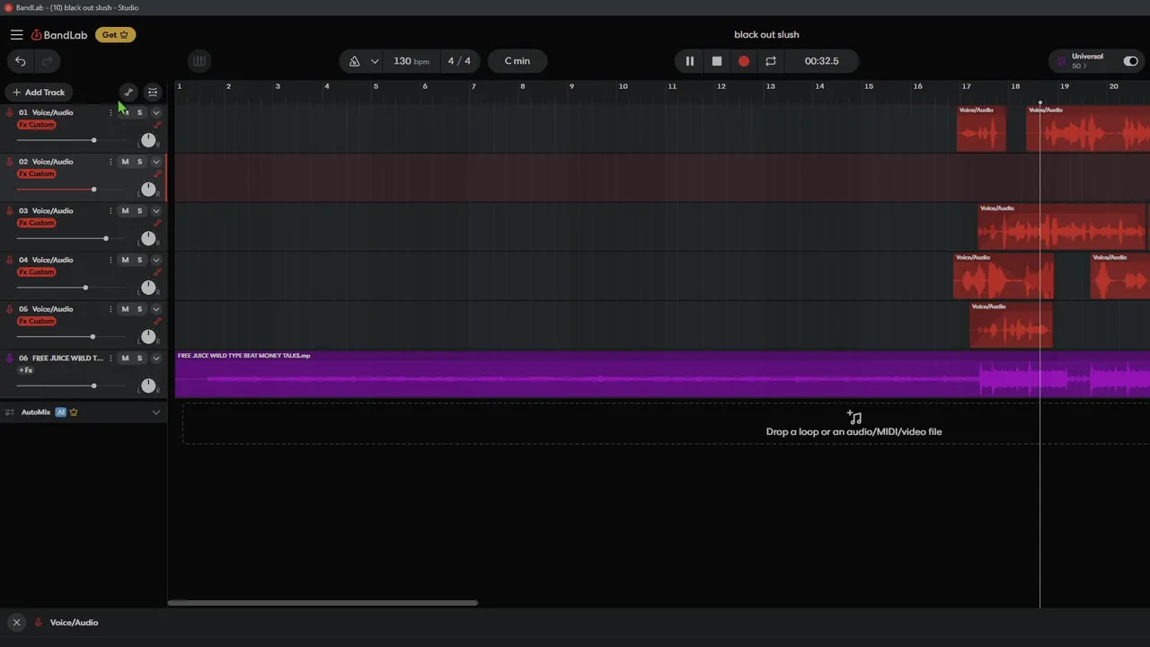Toggle the Universal effect switch
The width and height of the screenshot is (1150, 647).
[1130, 61]
